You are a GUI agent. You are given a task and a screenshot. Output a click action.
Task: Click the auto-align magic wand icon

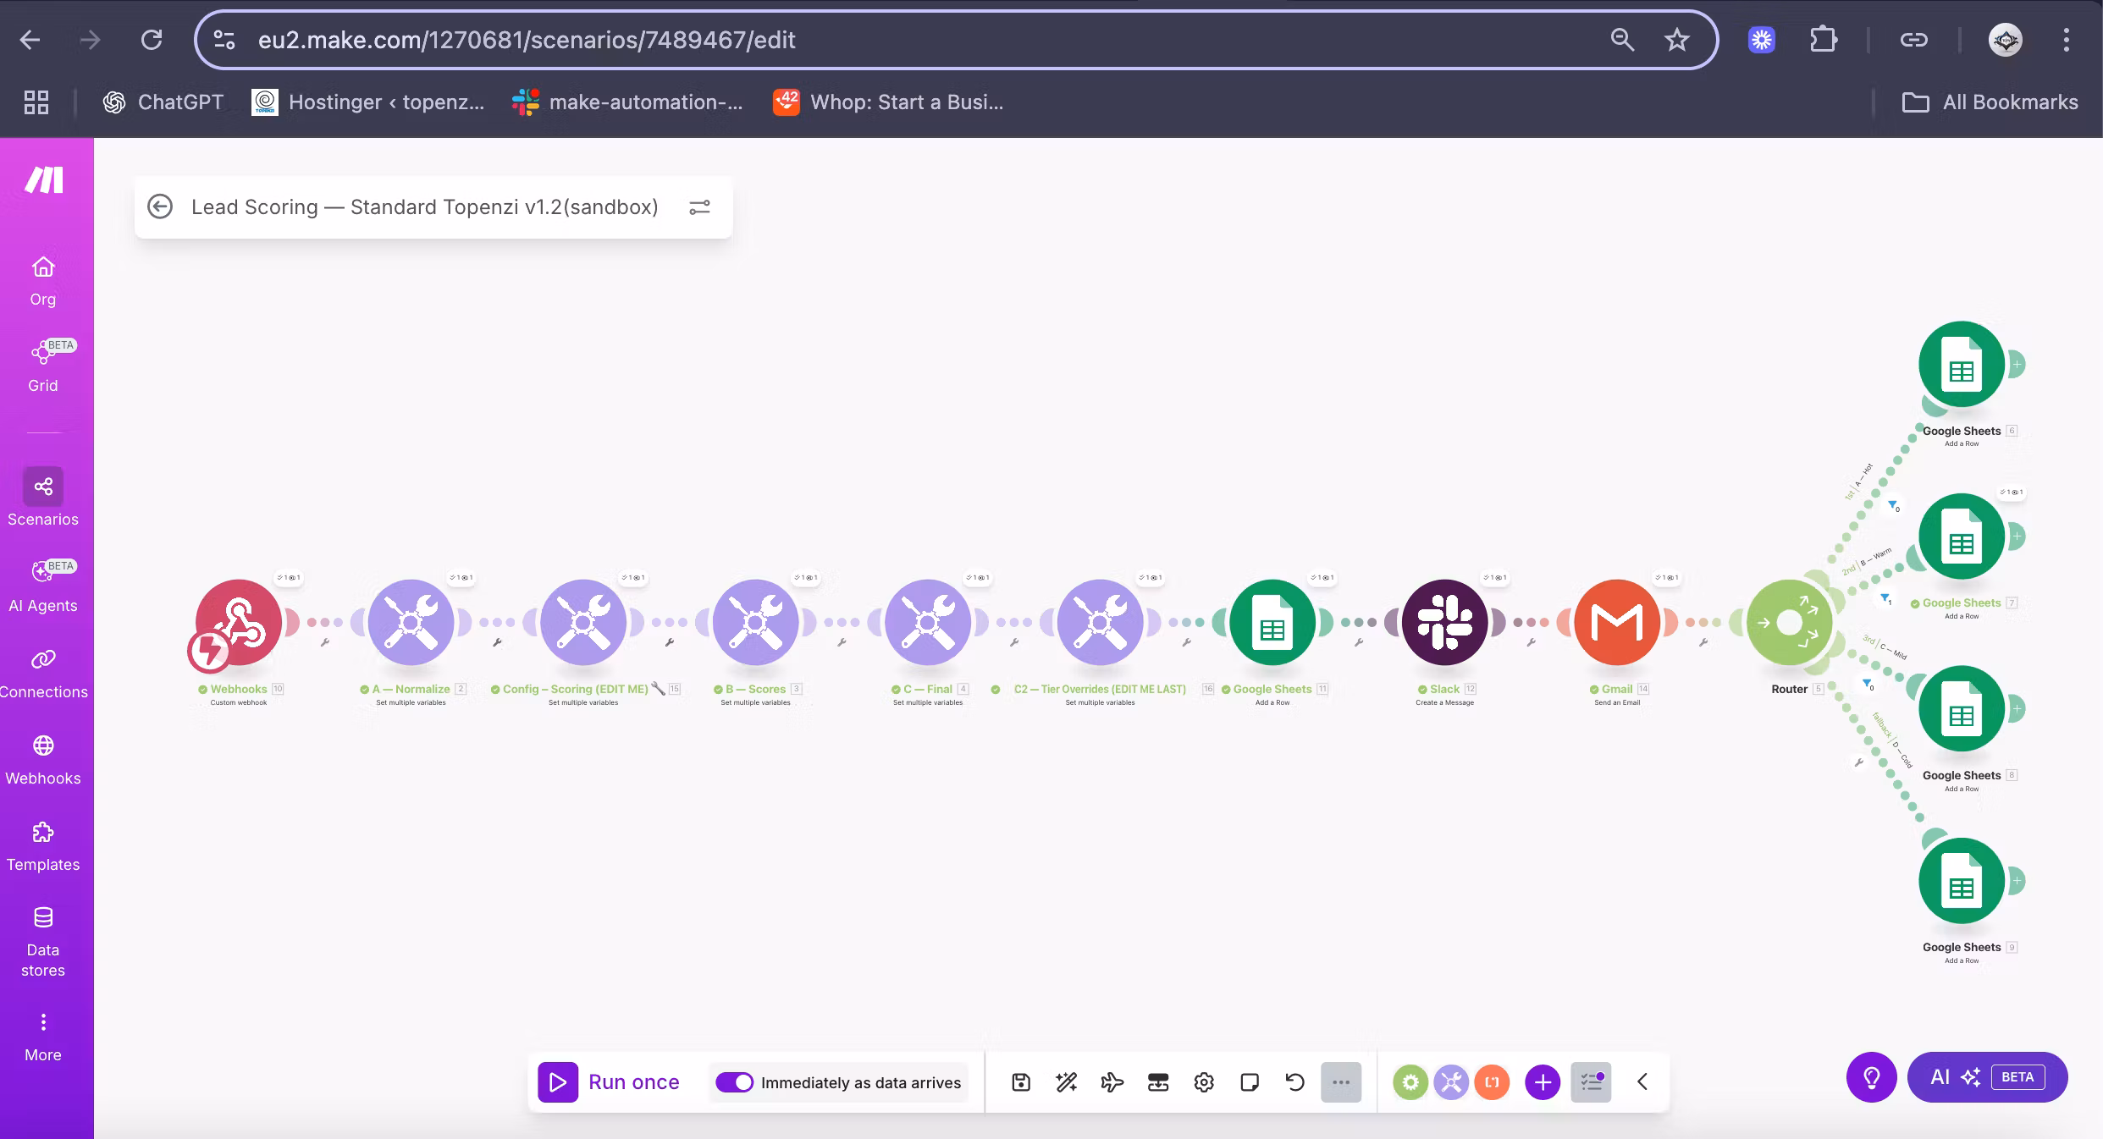1066,1081
